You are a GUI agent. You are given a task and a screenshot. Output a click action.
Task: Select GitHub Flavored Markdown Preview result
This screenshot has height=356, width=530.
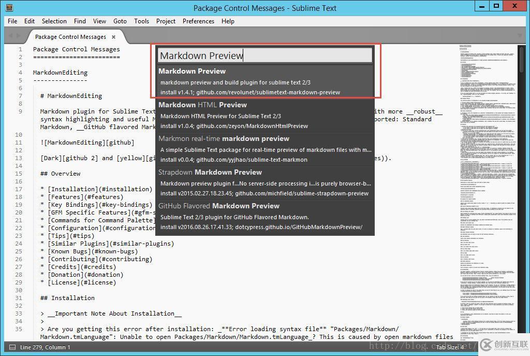click(265, 217)
